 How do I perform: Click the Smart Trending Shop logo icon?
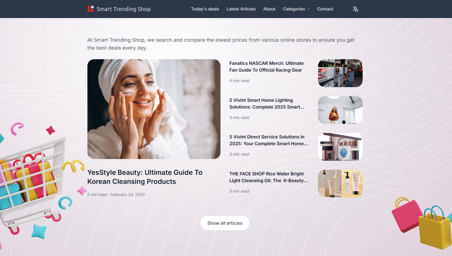click(91, 9)
